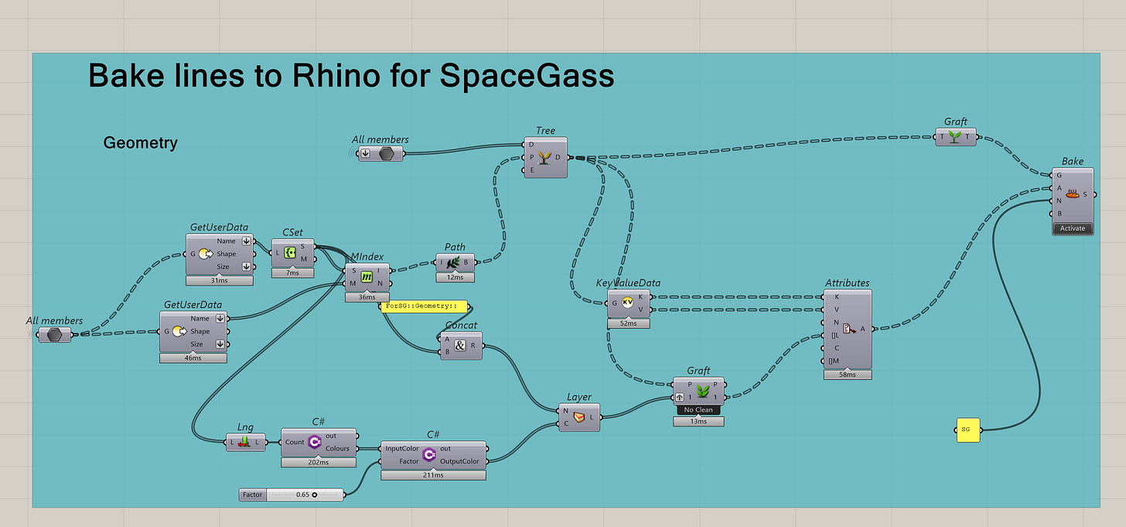Click the Factor input on C# showing 211ms
Image resolution: width=1126 pixels, height=527 pixels.
[x=409, y=461]
